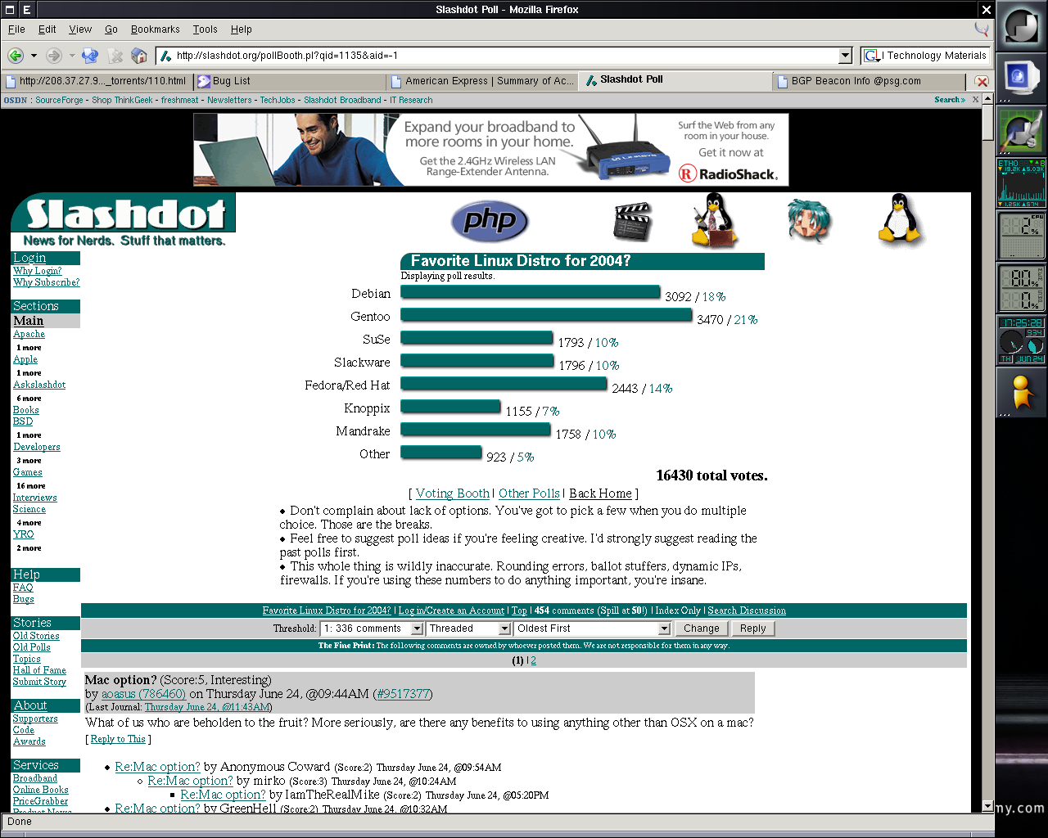Click the SourceForge link in OSDN bar
The height and width of the screenshot is (838, 1048).
click(x=59, y=100)
